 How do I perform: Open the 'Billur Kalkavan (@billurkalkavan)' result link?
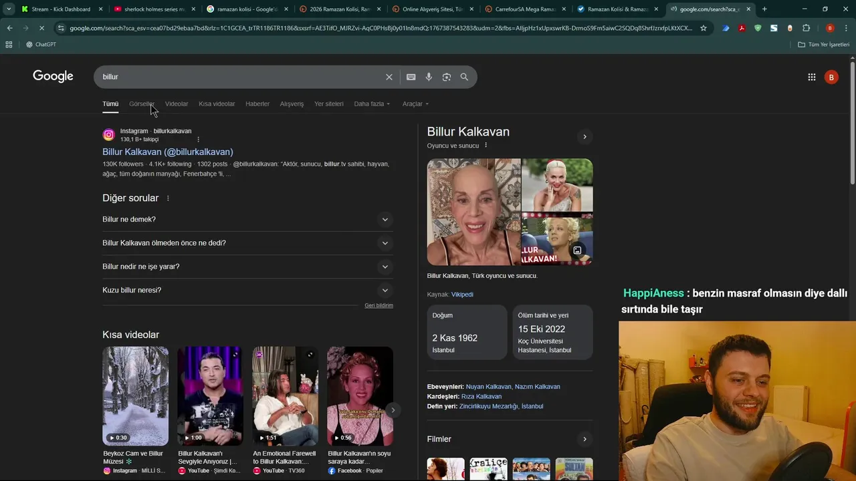(168, 152)
